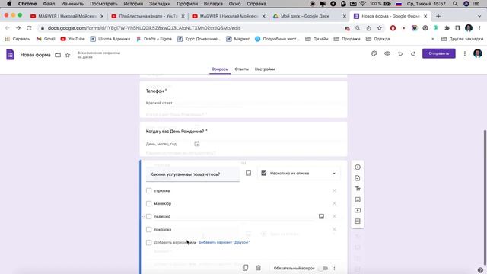Open a new browser tab

coord(438,16)
